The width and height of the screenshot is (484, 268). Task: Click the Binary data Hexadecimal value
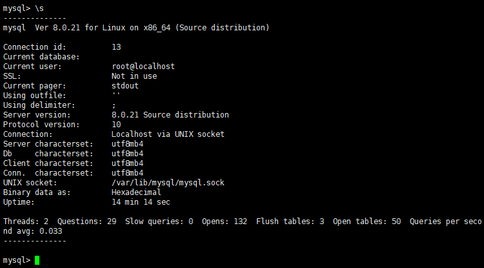point(136,192)
